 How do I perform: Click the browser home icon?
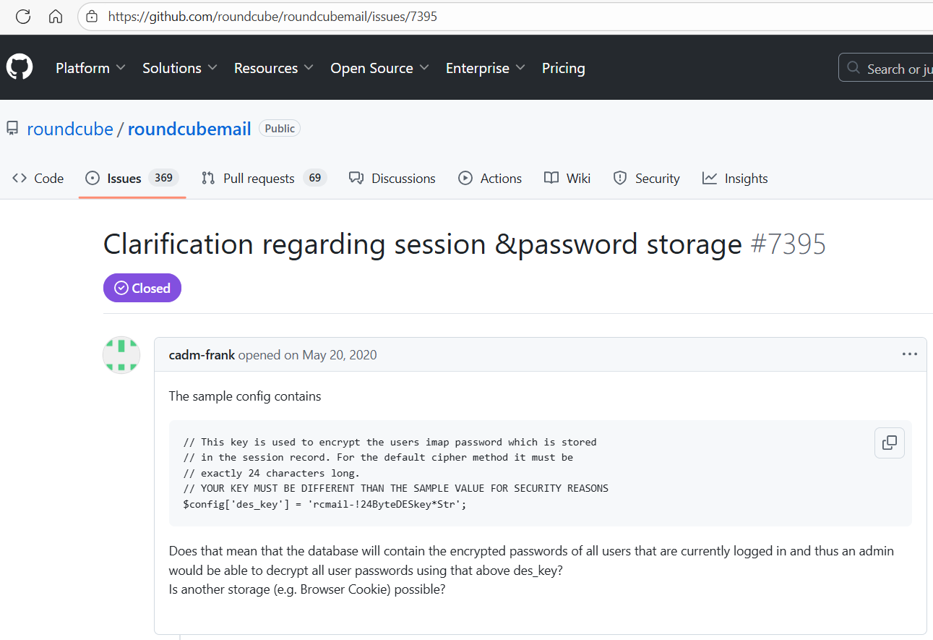(56, 16)
